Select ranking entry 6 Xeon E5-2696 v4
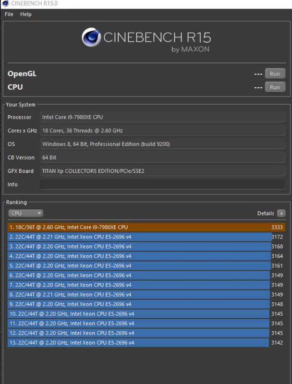This screenshot has height=384, width=292. click(x=146, y=275)
